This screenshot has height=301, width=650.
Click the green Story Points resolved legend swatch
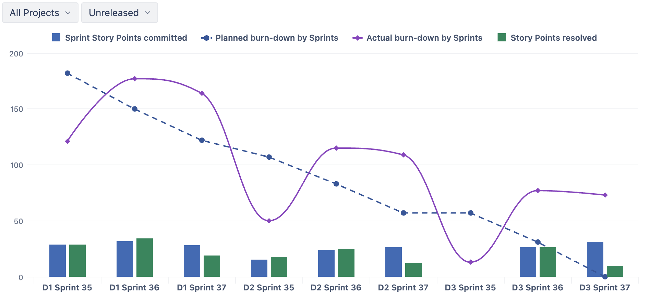click(502, 38)
